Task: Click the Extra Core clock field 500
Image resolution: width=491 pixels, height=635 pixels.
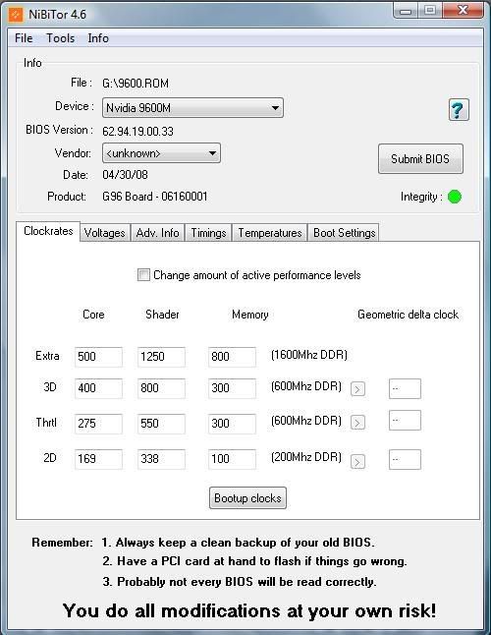Action: tap(98, 357)
